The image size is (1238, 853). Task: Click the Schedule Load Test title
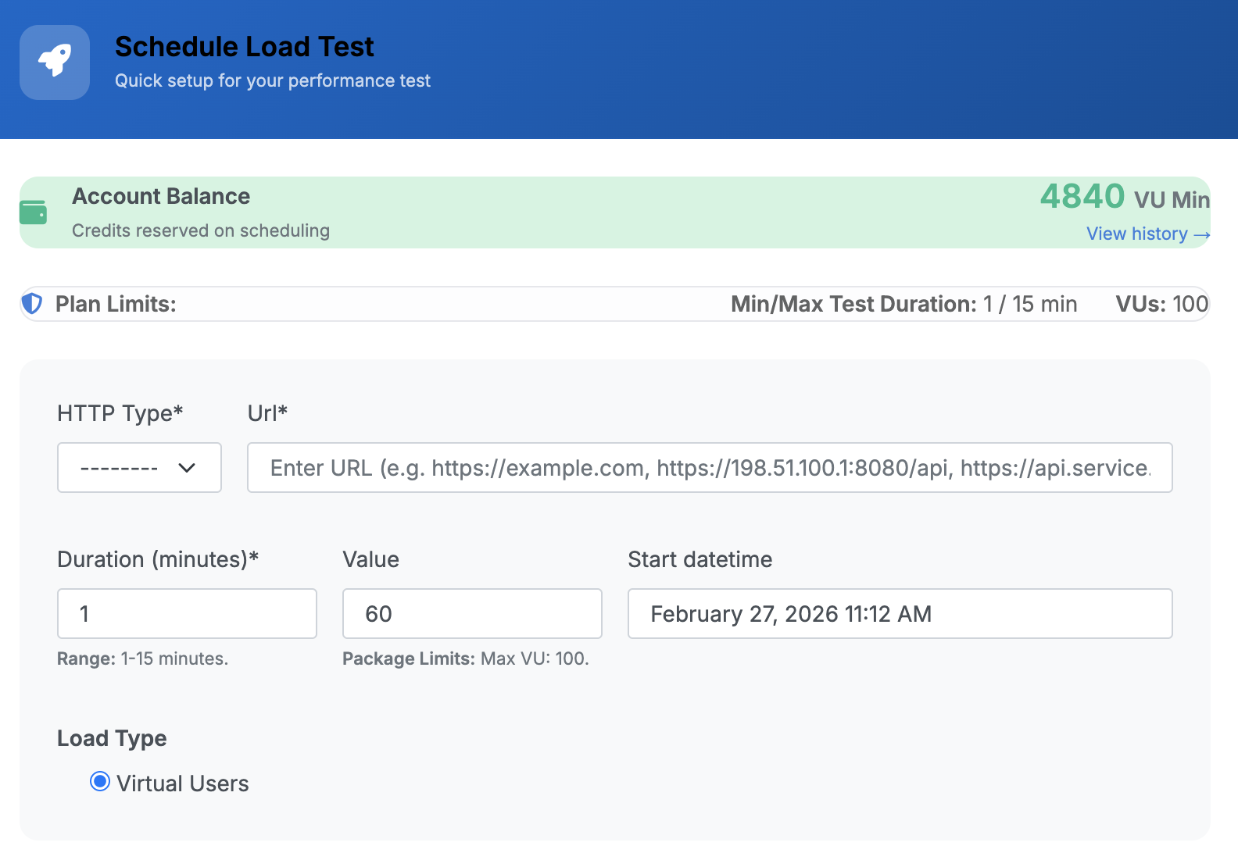(245, 47)
